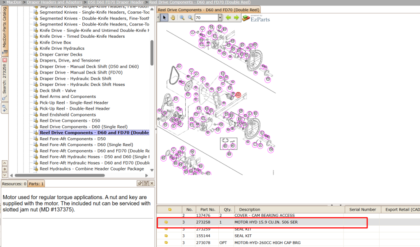This screenshot has width=420, height=247.
Task: Select the pointer arrow tool
Action: tap(164, 18)
